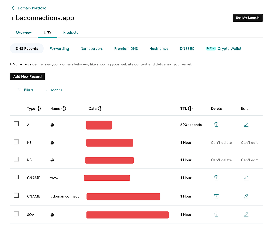Open the Nameservers sub-tab
The height and width of the screenshot is (231, 271).
pyautogui.click(x=92, y=49)
